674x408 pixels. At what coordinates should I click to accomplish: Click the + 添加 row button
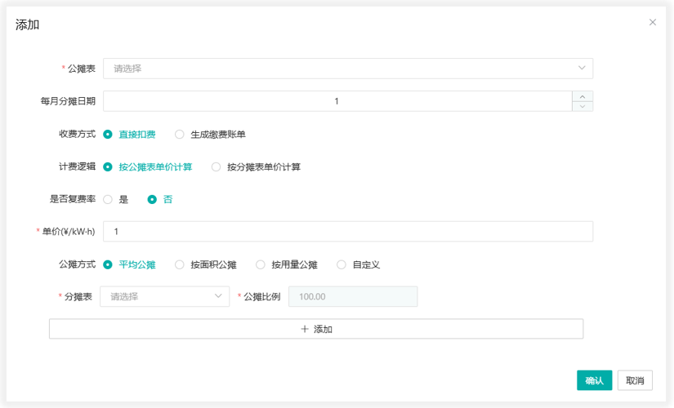pyautogui.click(x=316, y=329)
